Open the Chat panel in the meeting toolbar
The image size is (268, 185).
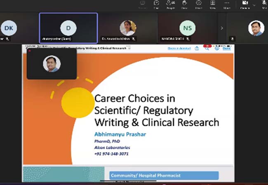(x=156, y=5)
